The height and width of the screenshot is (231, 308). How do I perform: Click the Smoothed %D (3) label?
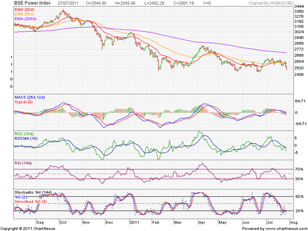click(x=31, y=202)
